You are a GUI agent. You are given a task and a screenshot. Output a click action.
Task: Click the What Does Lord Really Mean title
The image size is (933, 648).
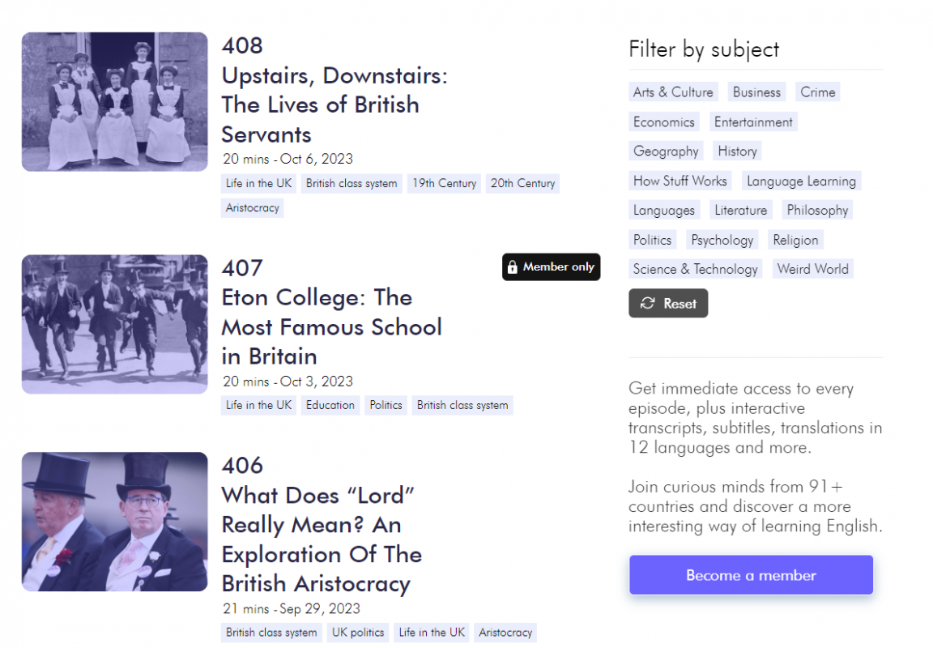(x=322, y=539)
